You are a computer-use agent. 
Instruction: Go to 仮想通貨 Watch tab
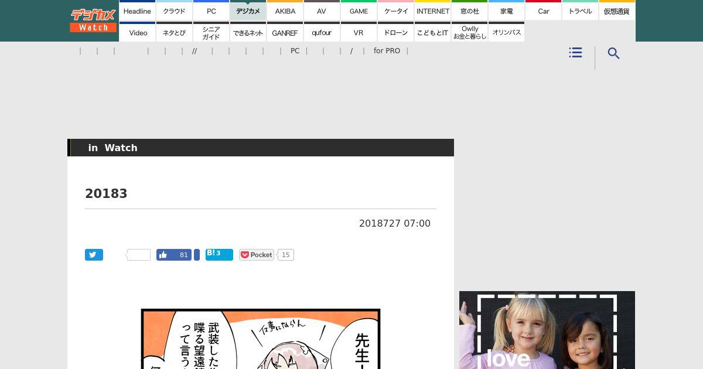(617, 10)
